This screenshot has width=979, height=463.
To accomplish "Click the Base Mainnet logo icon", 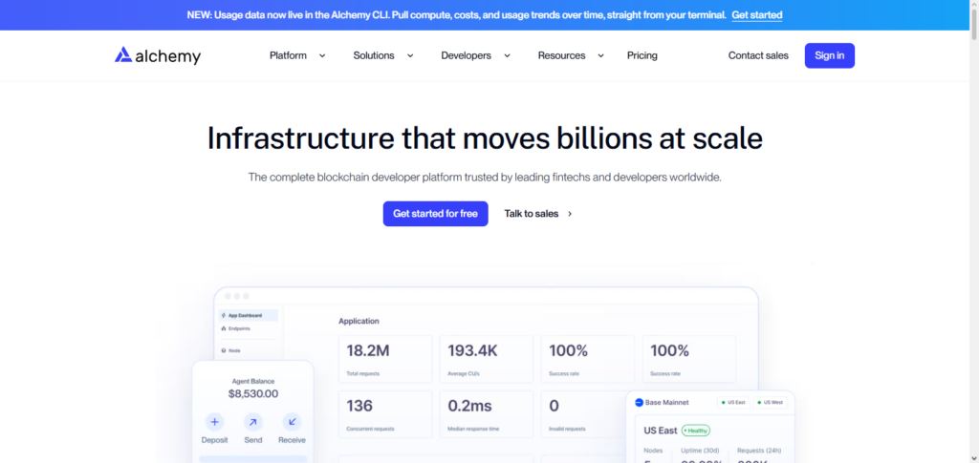I will point(639,403).
